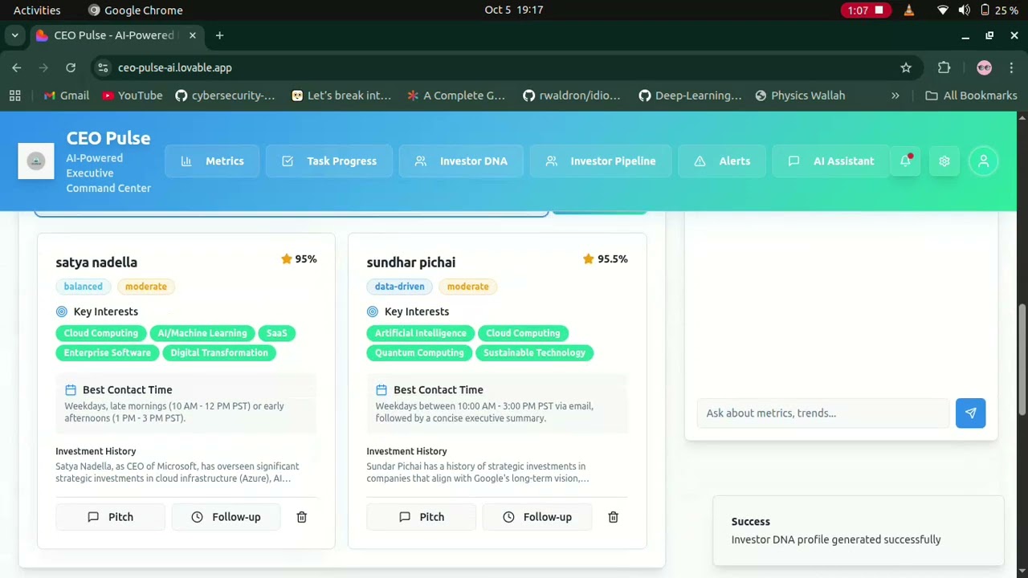Go back in browser history
The image size is (1028, 578).
17,67
